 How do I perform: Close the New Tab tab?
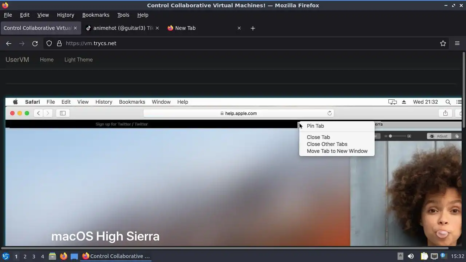(x=239, y=28)
